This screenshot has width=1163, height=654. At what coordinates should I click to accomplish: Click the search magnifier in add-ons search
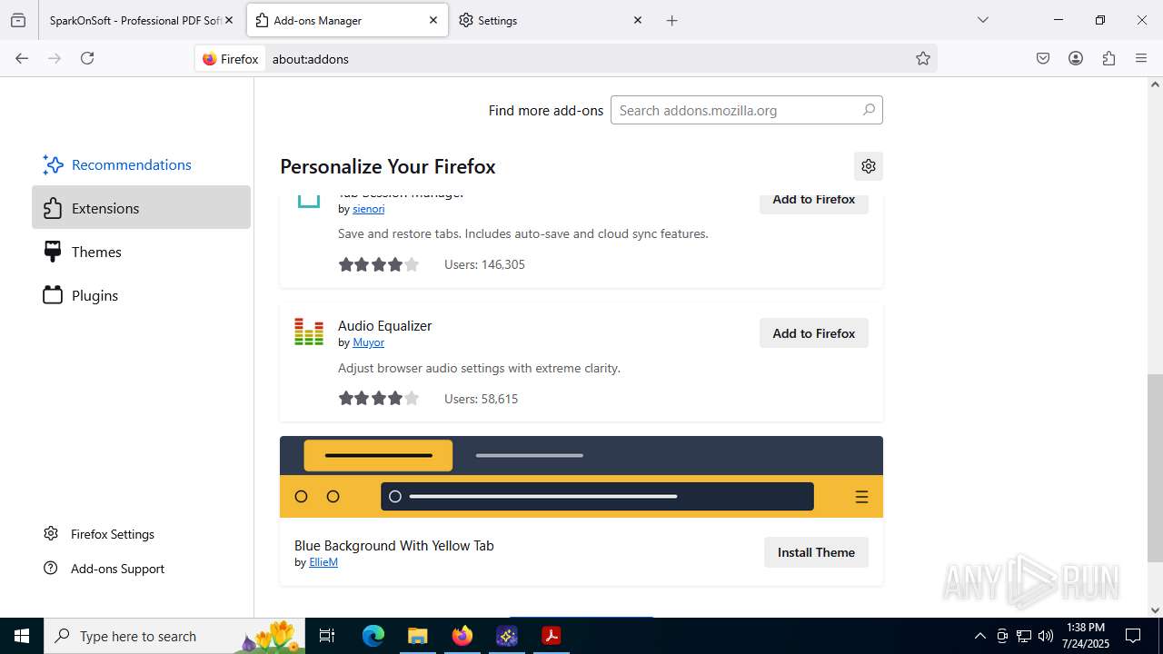click(869, 110)
